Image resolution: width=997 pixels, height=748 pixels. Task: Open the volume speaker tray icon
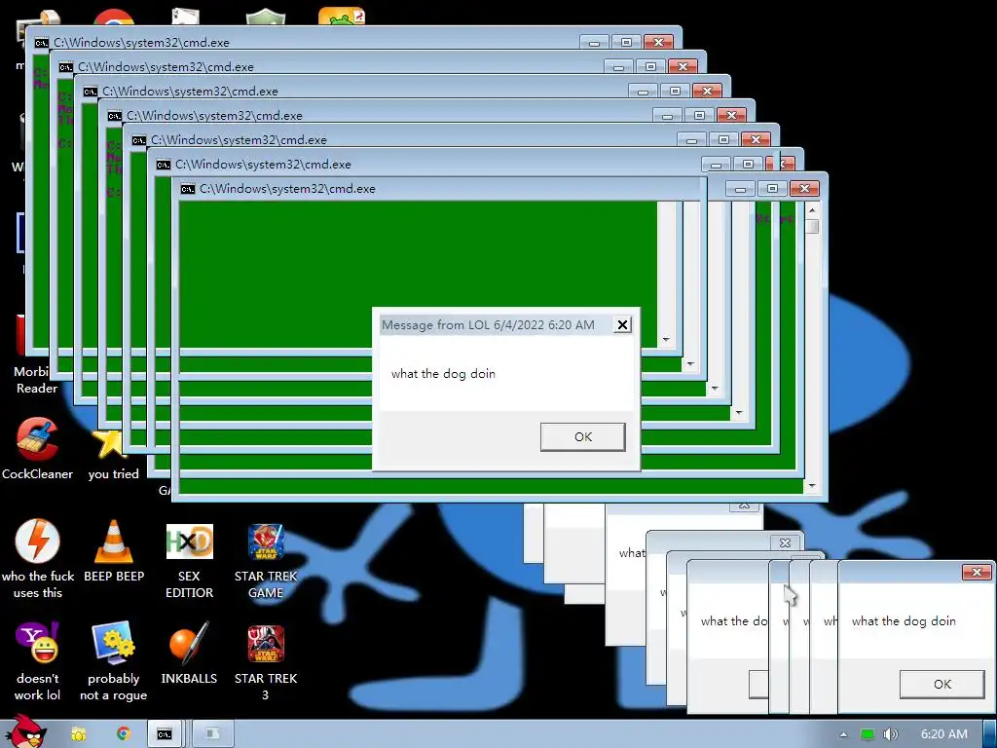(x=890, y=734)
